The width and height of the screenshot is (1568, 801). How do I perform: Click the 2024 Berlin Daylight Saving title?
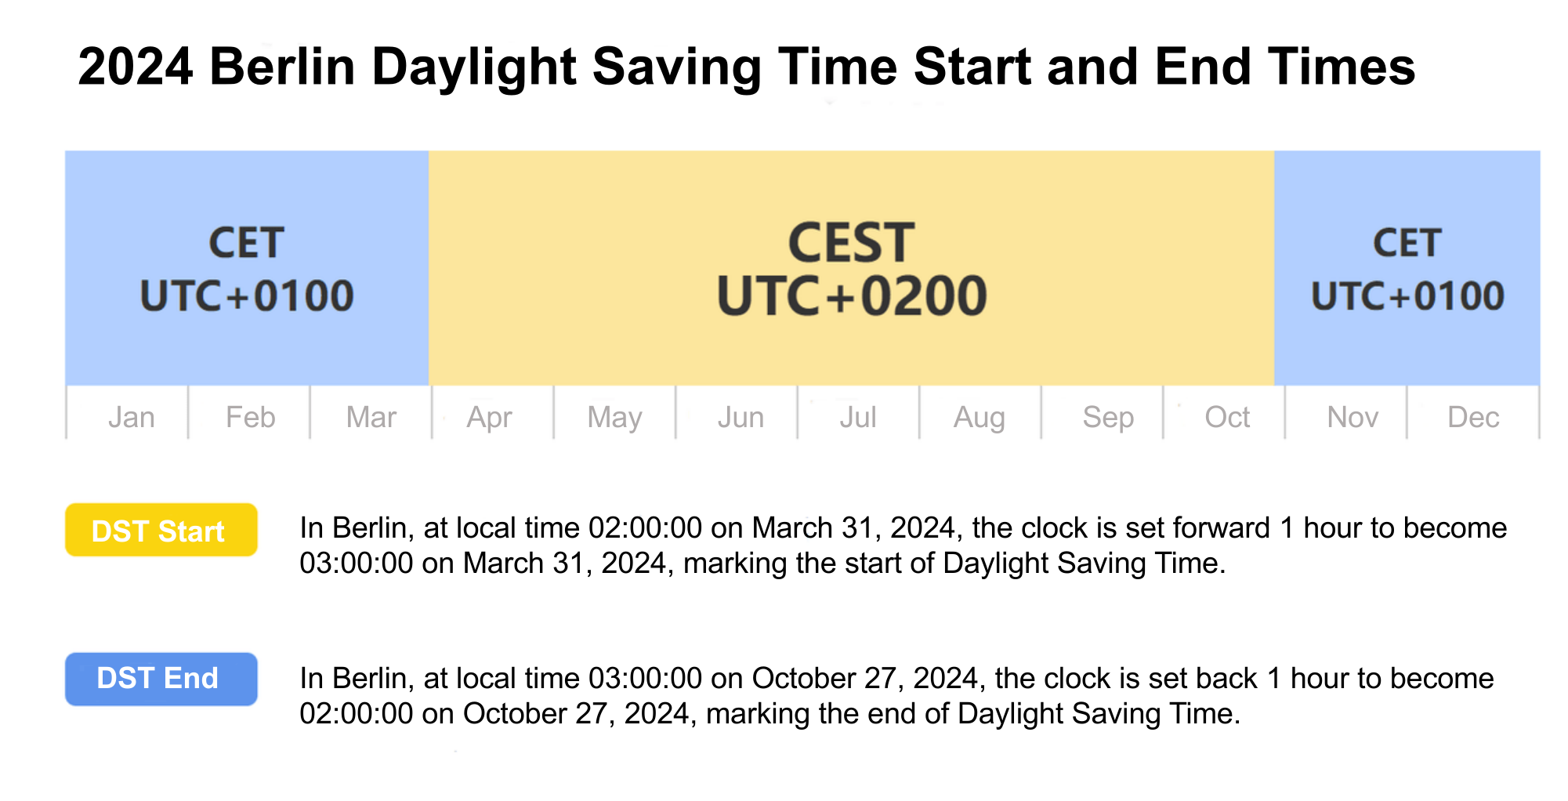pos(746,67)
